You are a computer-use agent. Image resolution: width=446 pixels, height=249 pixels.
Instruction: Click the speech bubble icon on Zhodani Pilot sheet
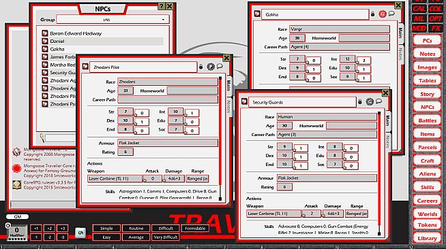click(x=220, y=66)
